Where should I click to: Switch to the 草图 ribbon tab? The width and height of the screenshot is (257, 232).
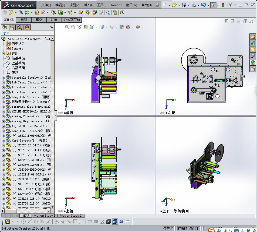coord(39,20)
